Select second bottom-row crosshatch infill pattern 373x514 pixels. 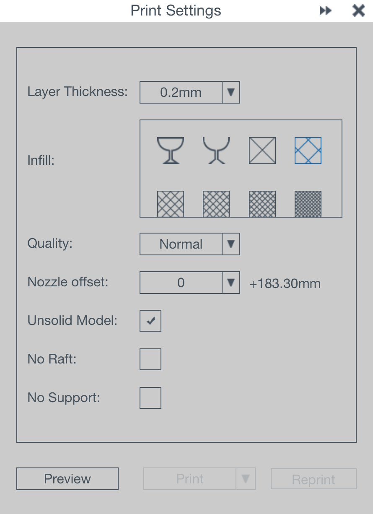coord(216,204)
